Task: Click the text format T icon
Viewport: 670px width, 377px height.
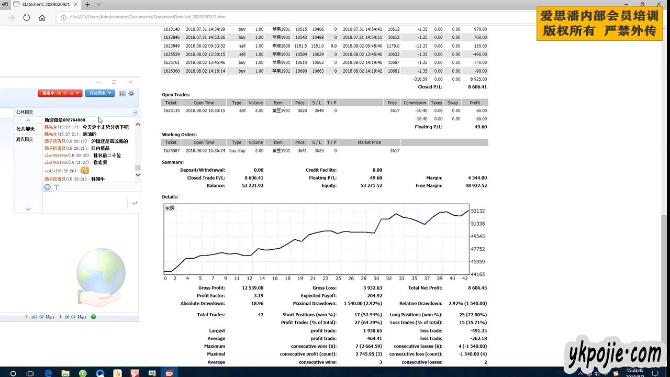Action: click(57, 187)
